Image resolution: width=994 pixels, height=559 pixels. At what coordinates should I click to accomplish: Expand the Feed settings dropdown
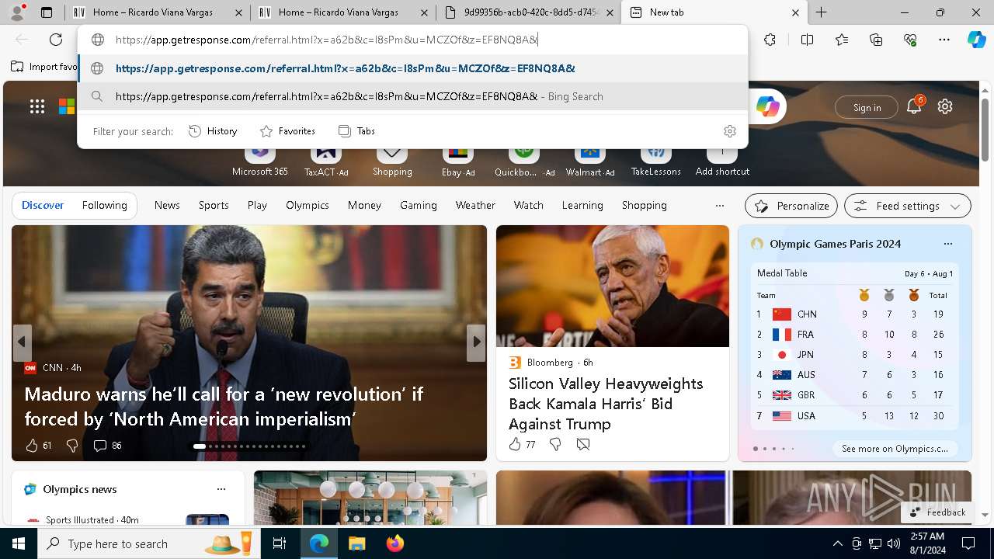click(908, 206)
